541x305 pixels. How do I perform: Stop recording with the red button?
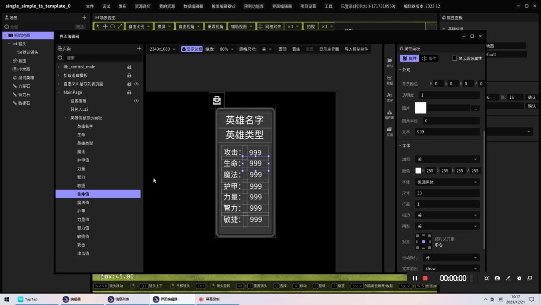(425, 278)
